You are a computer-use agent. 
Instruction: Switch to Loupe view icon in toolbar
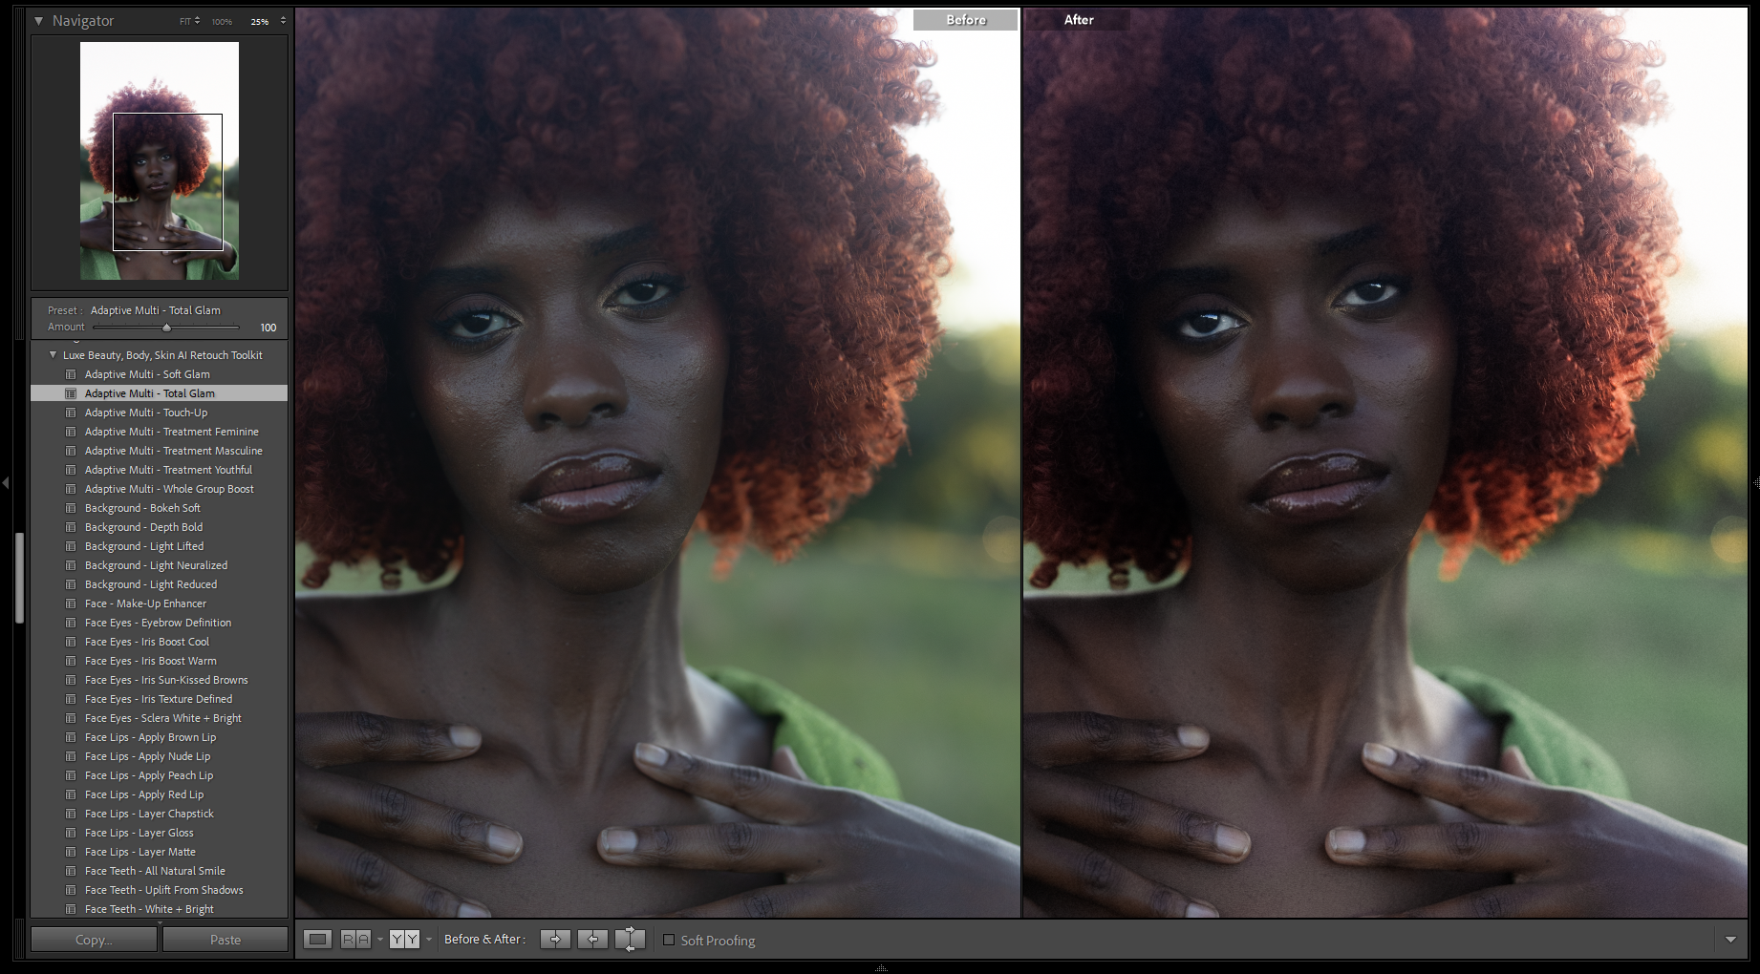coord(317,940)
